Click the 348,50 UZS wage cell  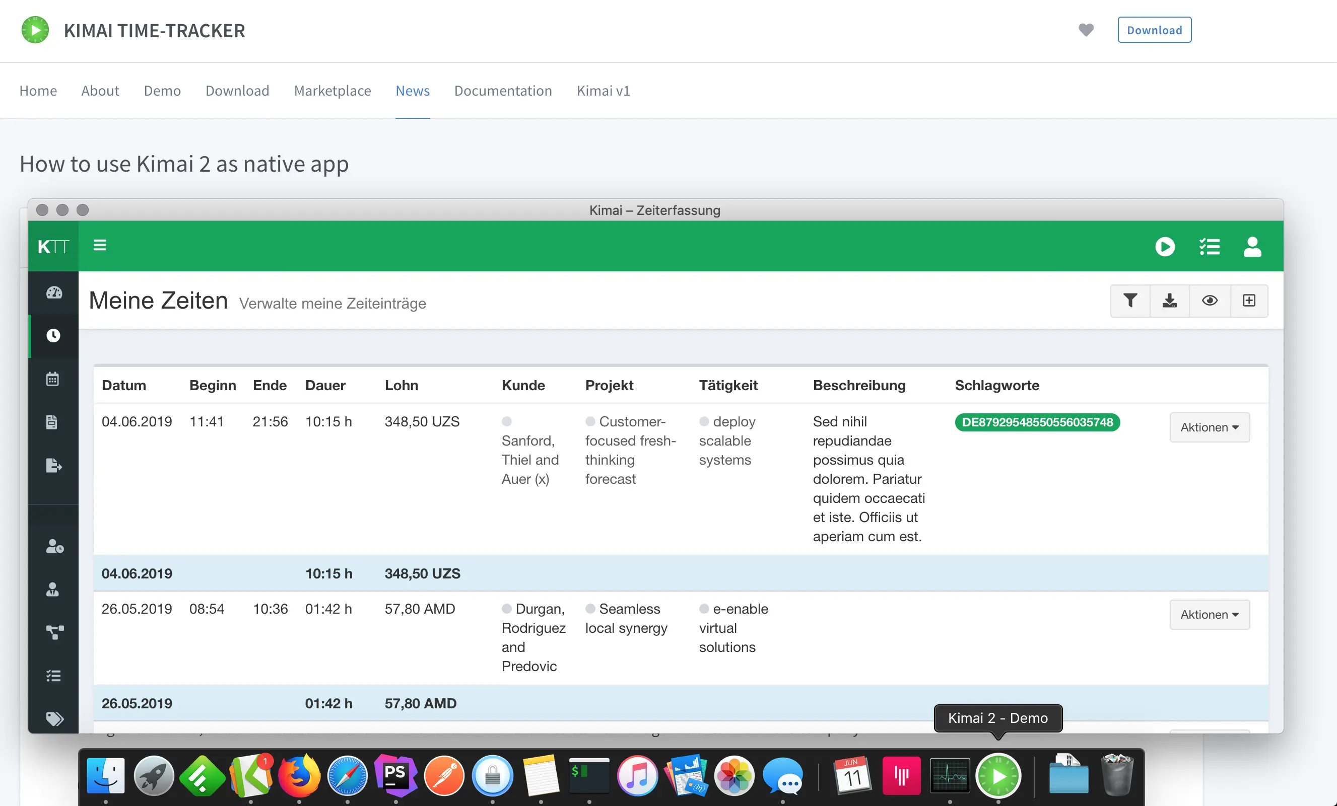(x=422, y=421)
